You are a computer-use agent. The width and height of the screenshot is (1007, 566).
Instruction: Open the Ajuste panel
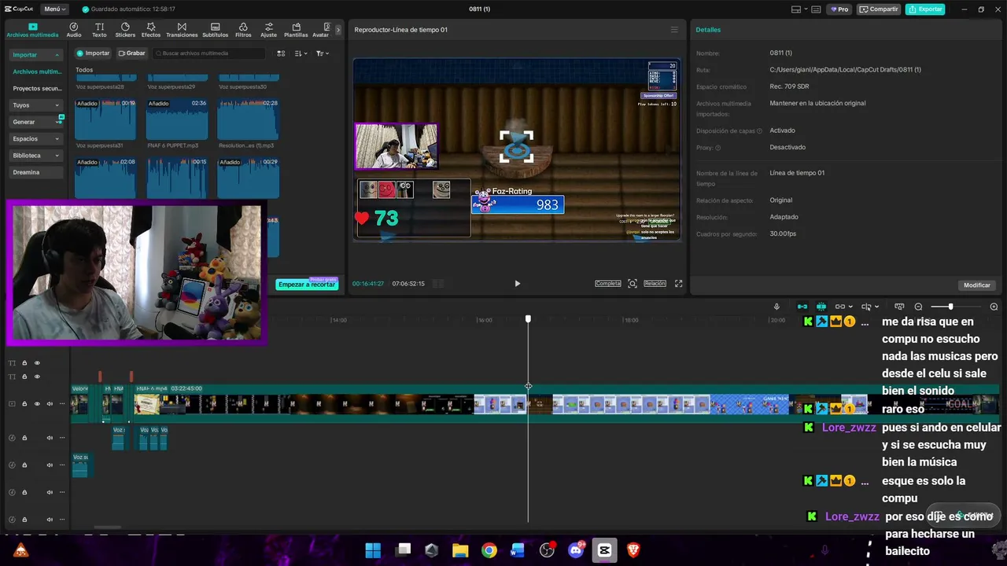point(269,30)
